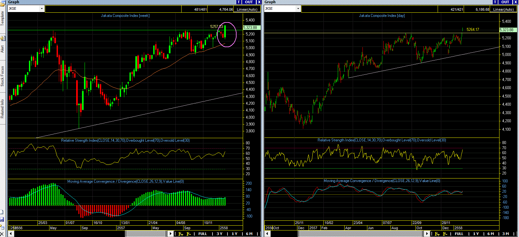The width and height of the screenshot is (519, 237).
Task: Open the JKSE symbol dropdown in daily graph
Action: pos(298,9)
